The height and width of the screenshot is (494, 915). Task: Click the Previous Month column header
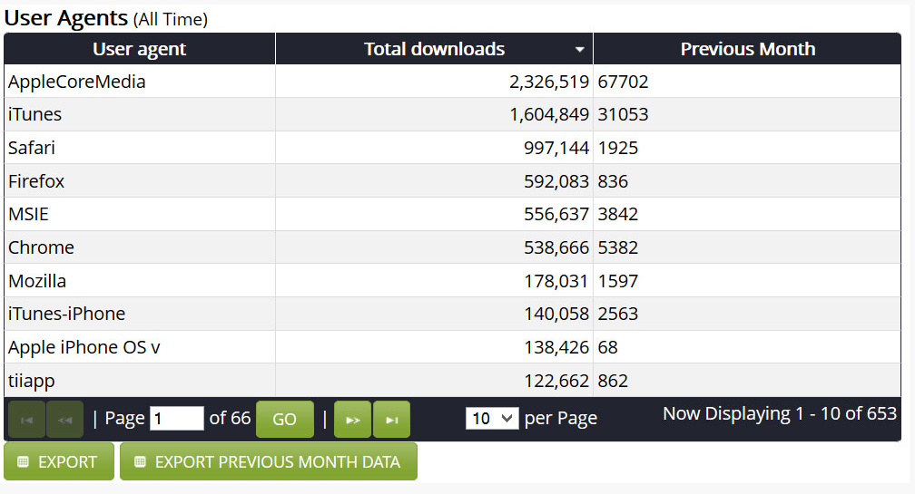[748, 49]
